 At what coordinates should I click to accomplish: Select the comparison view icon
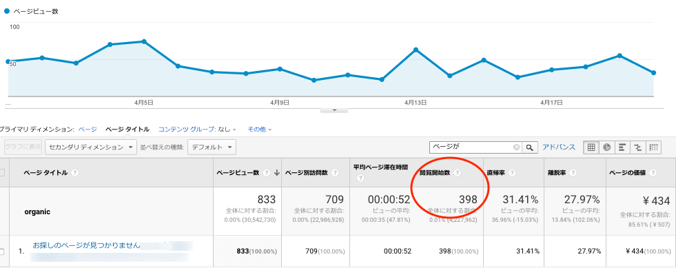[x=638, y=147]
